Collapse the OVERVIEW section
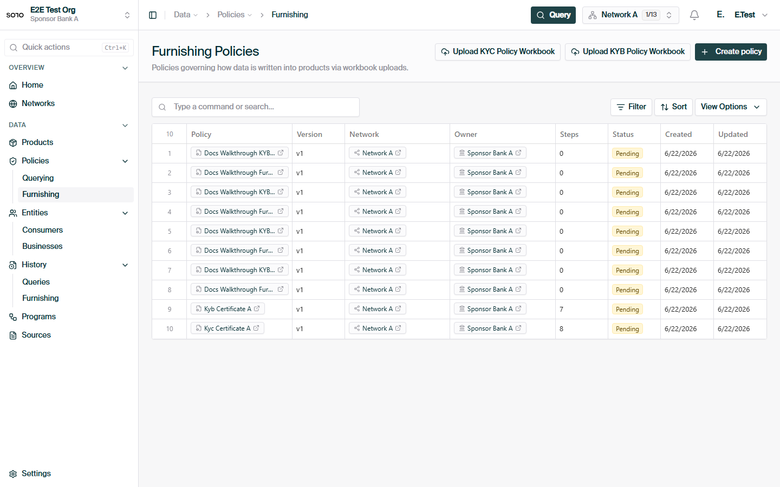 125,68
